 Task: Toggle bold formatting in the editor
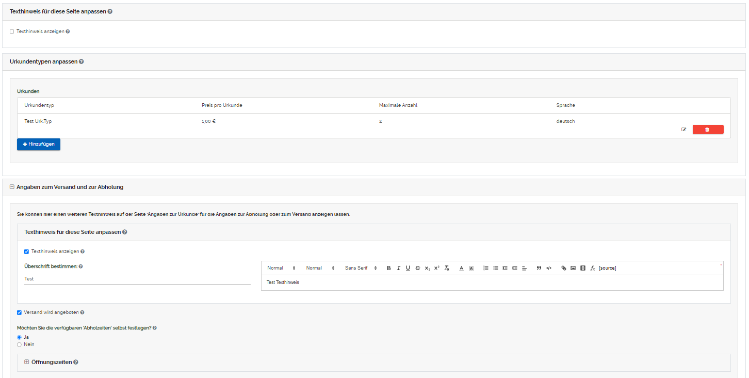[x=389, y=268]
